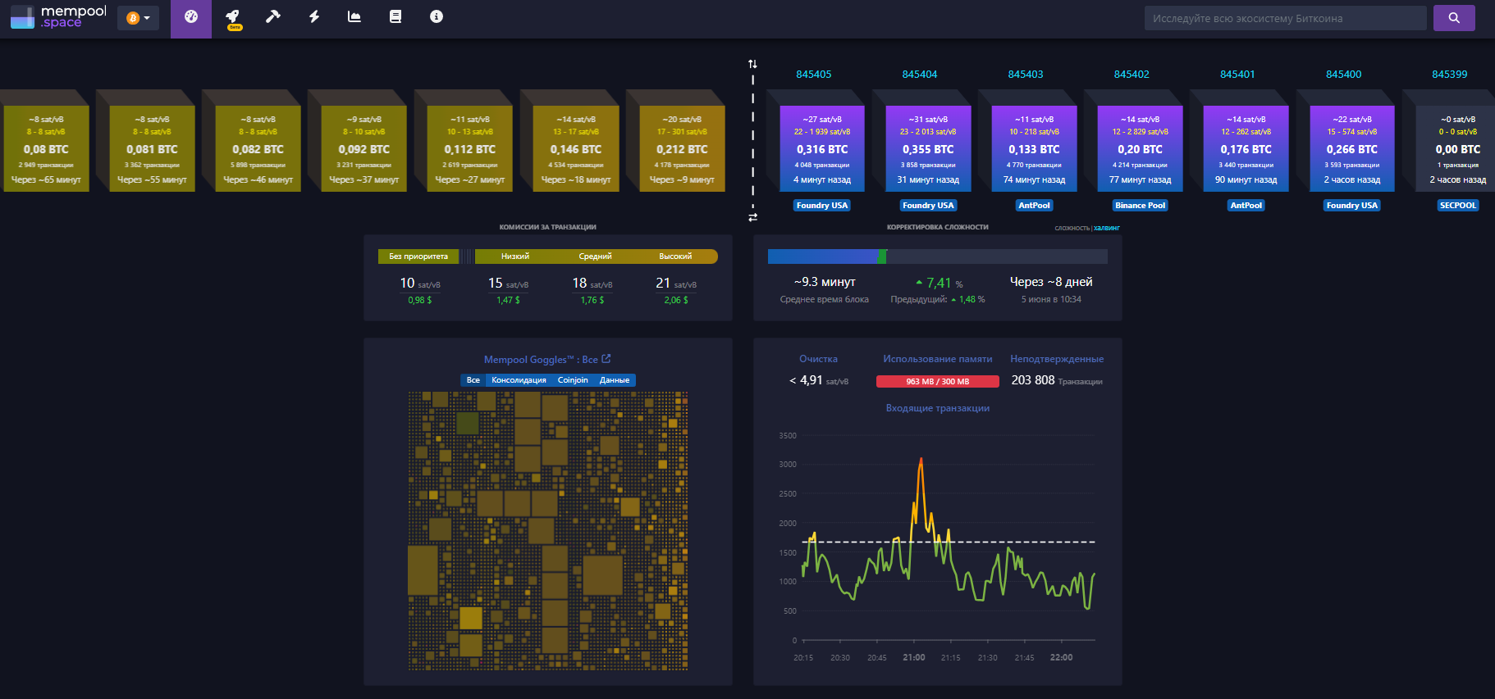Select the Консолидация goggles filter
This screenshot has width=1495, height=699.
tap(519, 380)
